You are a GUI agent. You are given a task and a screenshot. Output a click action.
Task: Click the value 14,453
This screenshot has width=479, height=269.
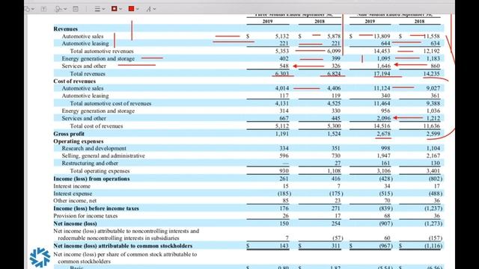(382, 52)
